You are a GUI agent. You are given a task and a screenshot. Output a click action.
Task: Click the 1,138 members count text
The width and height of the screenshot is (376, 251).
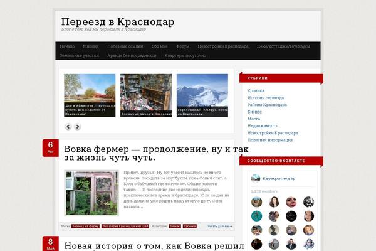[x=264, y=191]
